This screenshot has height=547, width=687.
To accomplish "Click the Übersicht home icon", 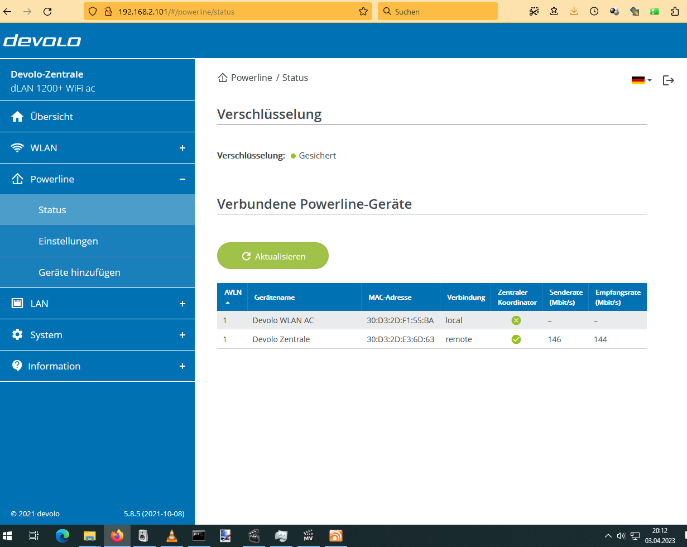I will (x=17, y=117).
